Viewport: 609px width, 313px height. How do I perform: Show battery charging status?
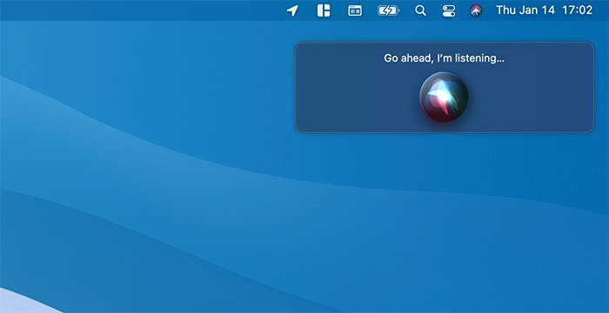(388, 10)
